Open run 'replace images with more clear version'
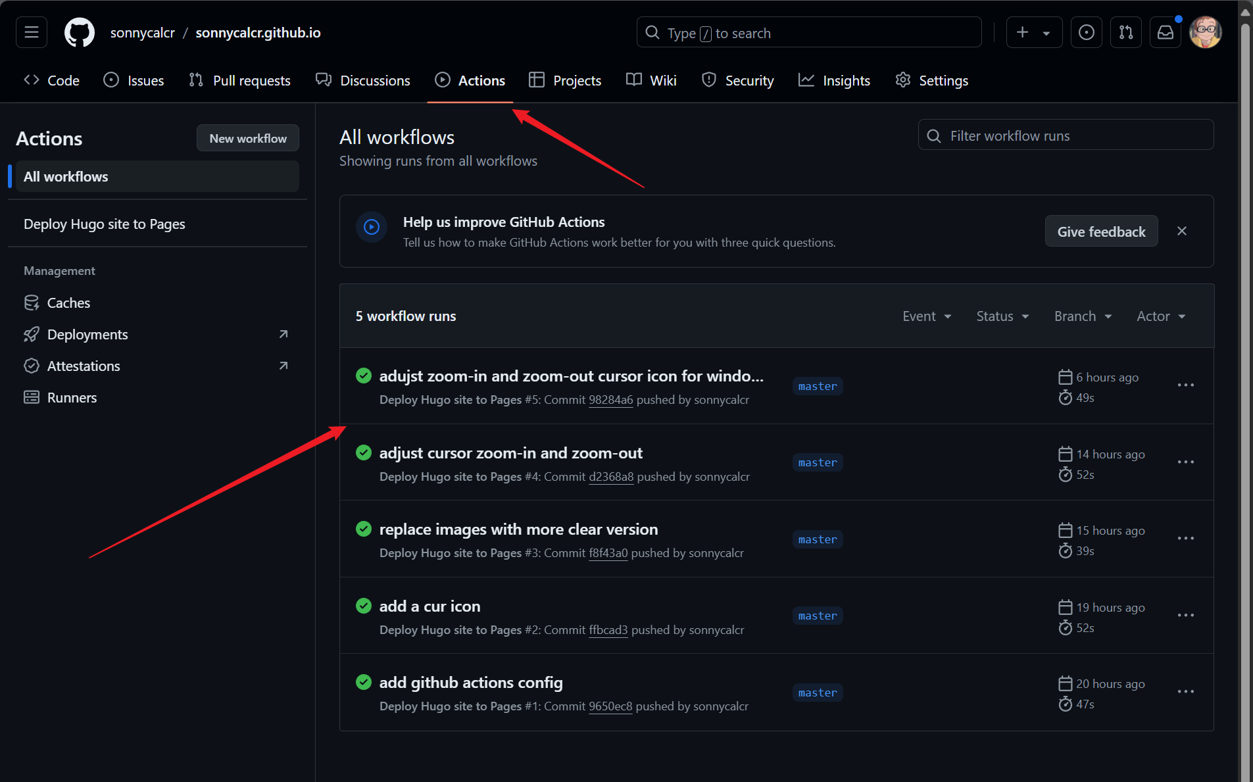 (518, 529)
